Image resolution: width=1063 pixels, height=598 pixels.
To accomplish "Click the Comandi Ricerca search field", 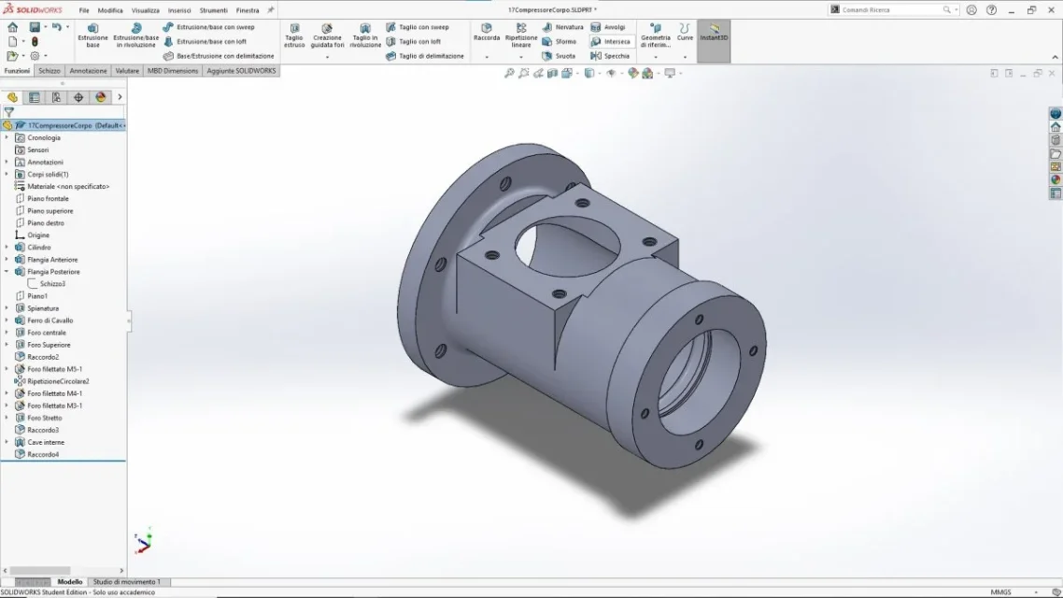I will pos(889,9).
